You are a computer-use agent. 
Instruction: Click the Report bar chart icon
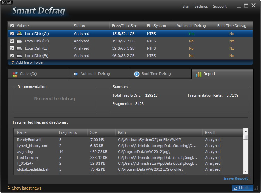click(x=199, y=74)
